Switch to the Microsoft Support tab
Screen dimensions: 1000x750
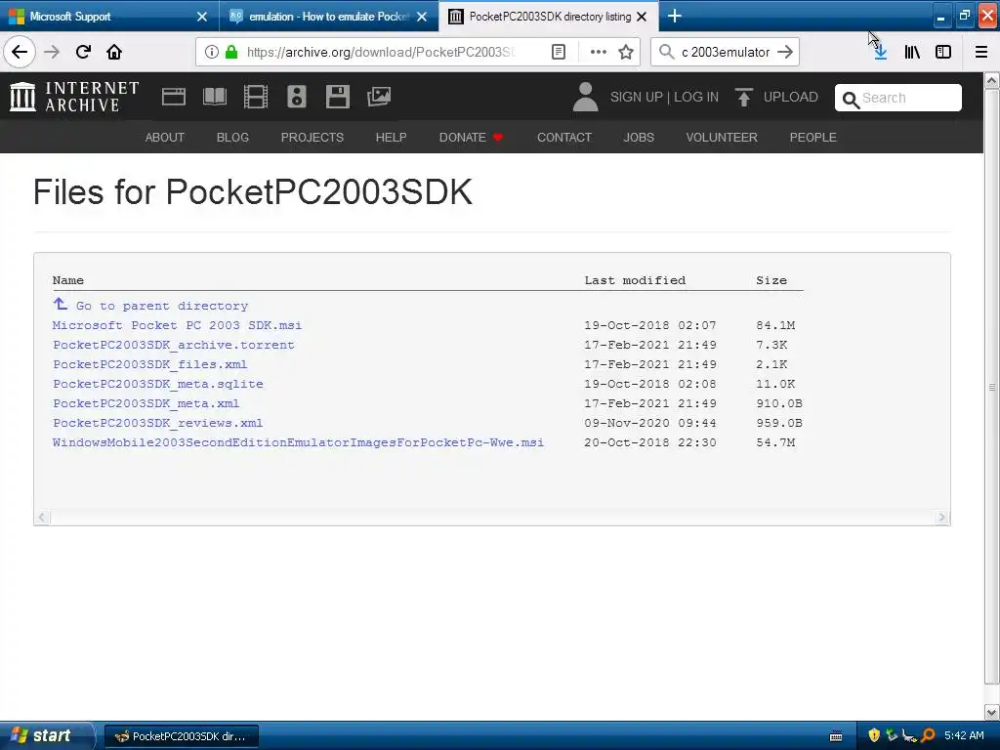(x=108, y=16)
